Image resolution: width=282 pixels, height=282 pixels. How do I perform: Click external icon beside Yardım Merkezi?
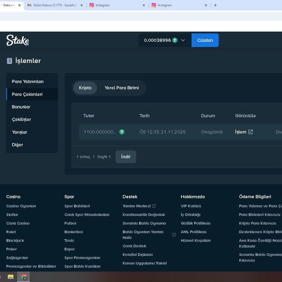154,206
